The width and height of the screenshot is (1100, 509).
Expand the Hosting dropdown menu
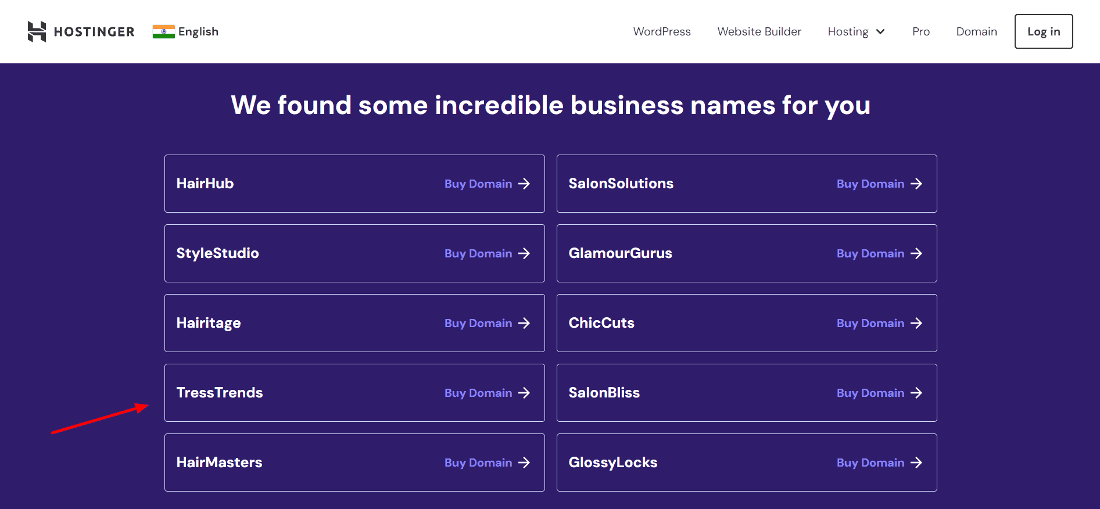point(856,31)
